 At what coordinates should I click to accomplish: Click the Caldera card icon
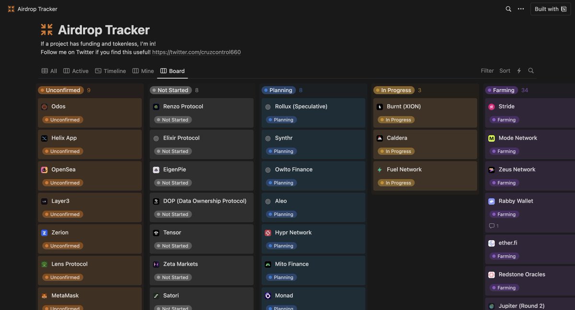point(379,138)
